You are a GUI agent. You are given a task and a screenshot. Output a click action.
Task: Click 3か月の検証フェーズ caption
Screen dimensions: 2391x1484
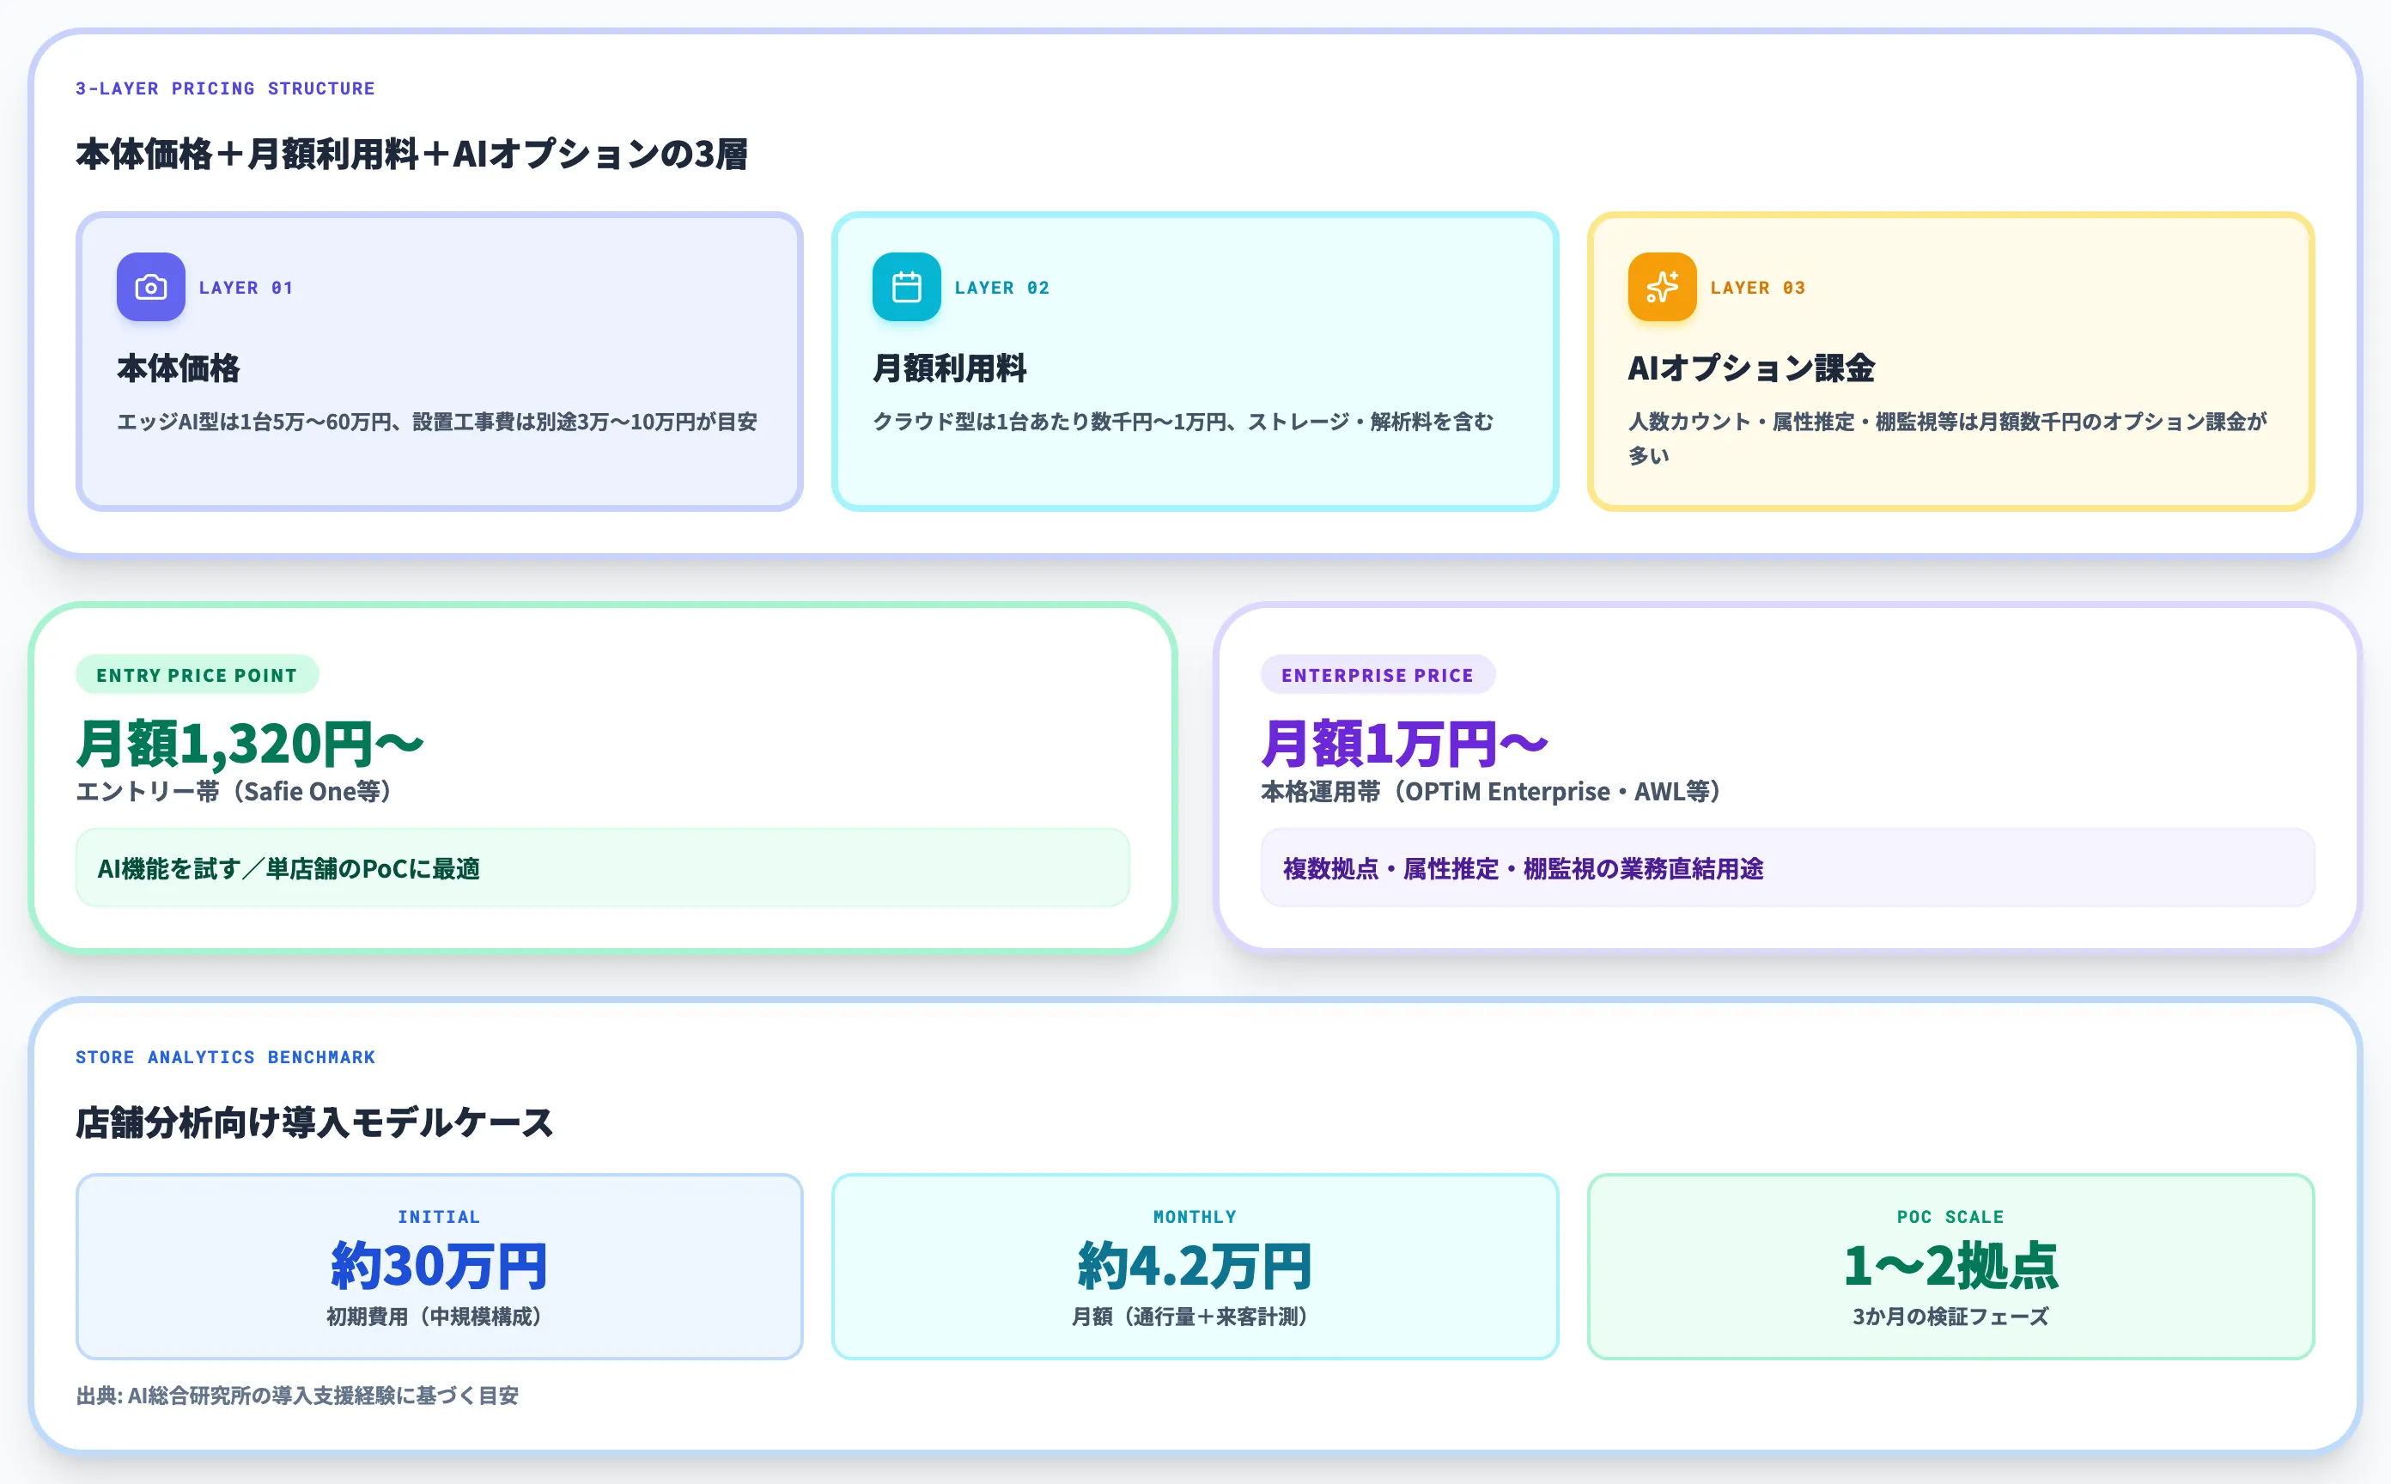tap(1950, 1317)
